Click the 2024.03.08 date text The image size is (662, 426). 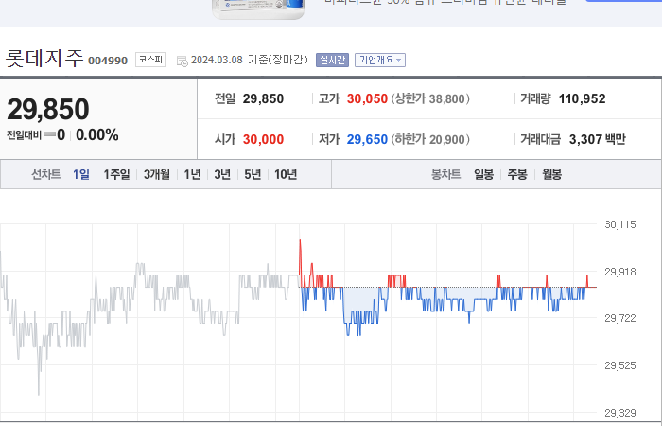coord(217,60)
